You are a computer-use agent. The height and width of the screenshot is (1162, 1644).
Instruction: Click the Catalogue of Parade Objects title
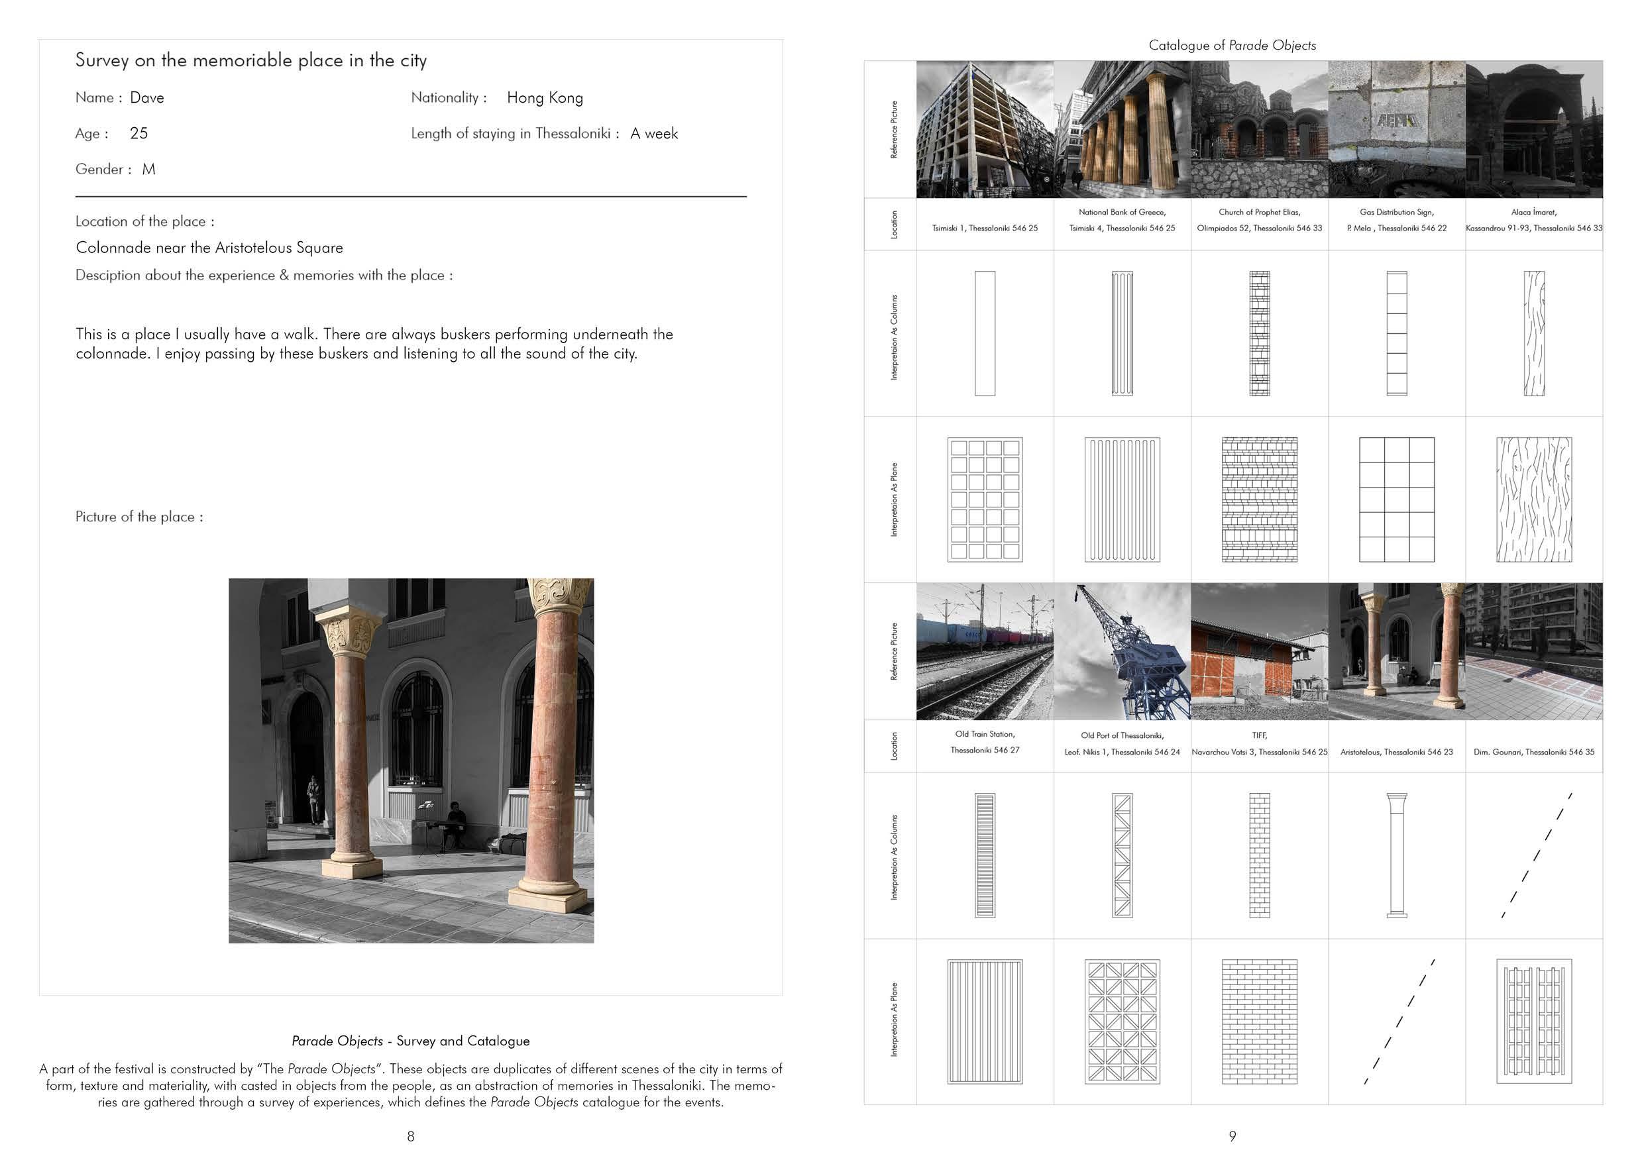point(1232,45)
